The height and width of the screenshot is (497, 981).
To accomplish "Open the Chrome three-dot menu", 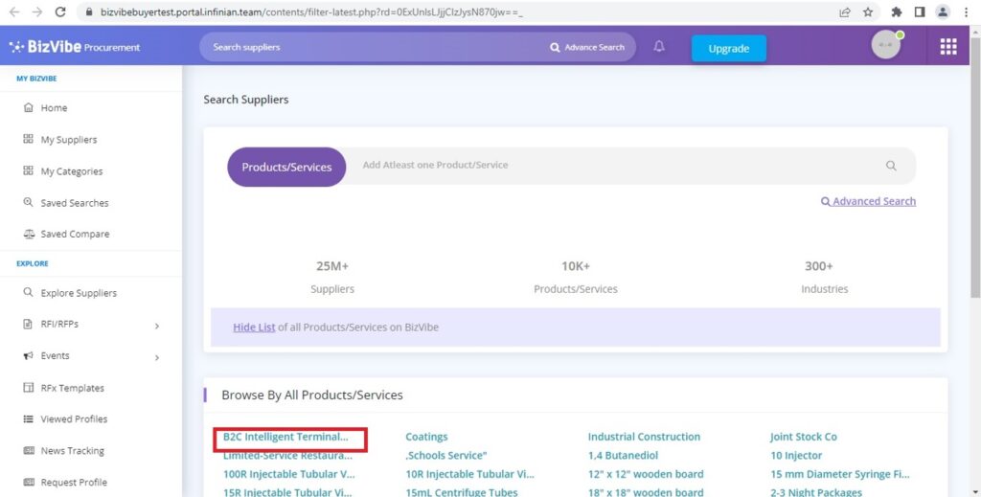I will pyautogui.click(x=966, y=11).
